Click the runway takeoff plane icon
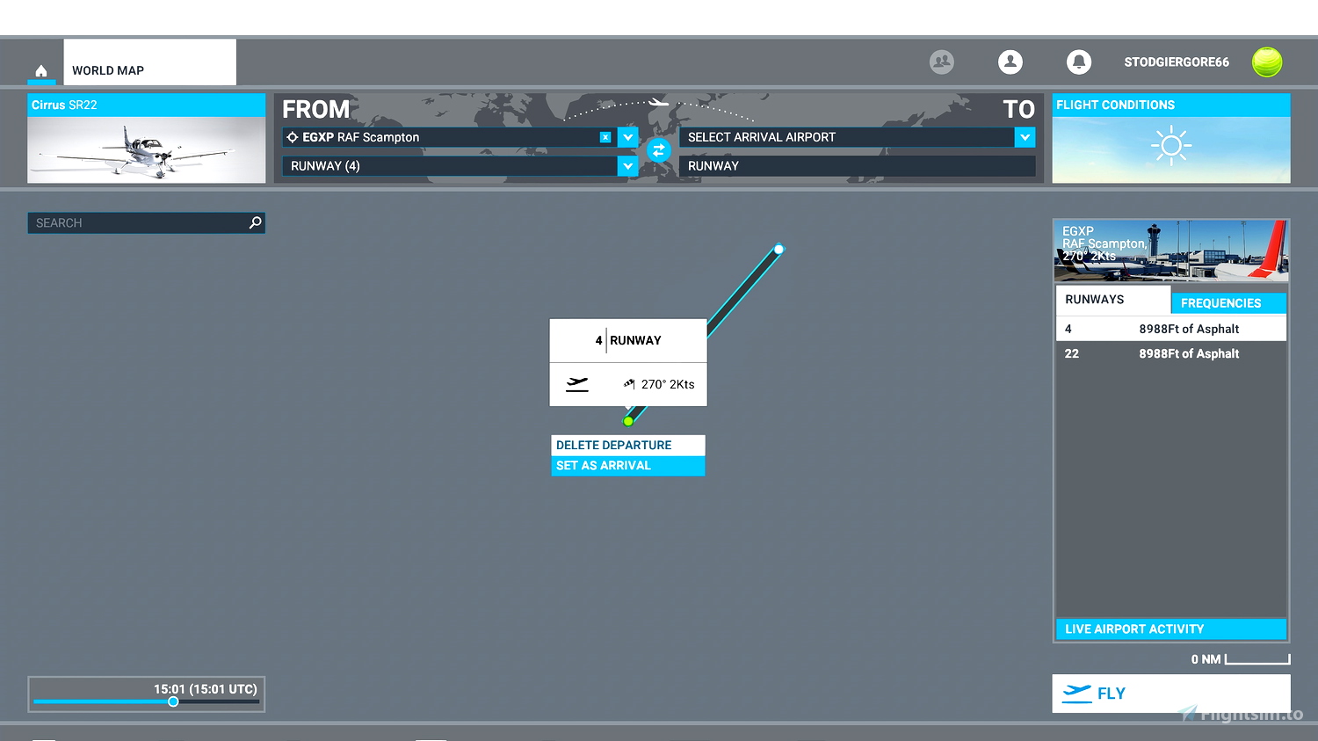 point(577,384)
